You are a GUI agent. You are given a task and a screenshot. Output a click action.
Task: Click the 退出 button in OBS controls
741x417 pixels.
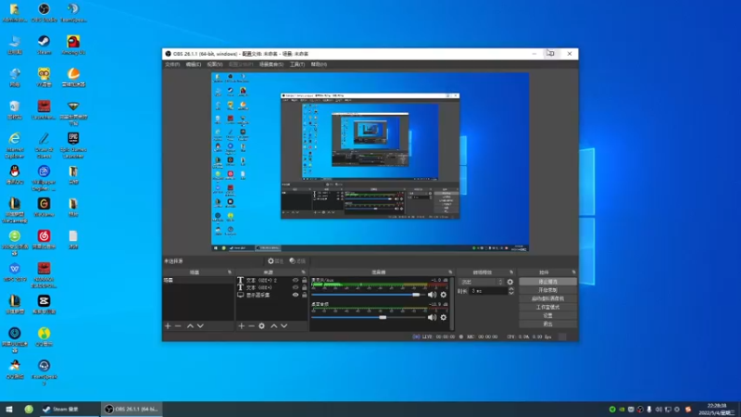click(547, 323)
